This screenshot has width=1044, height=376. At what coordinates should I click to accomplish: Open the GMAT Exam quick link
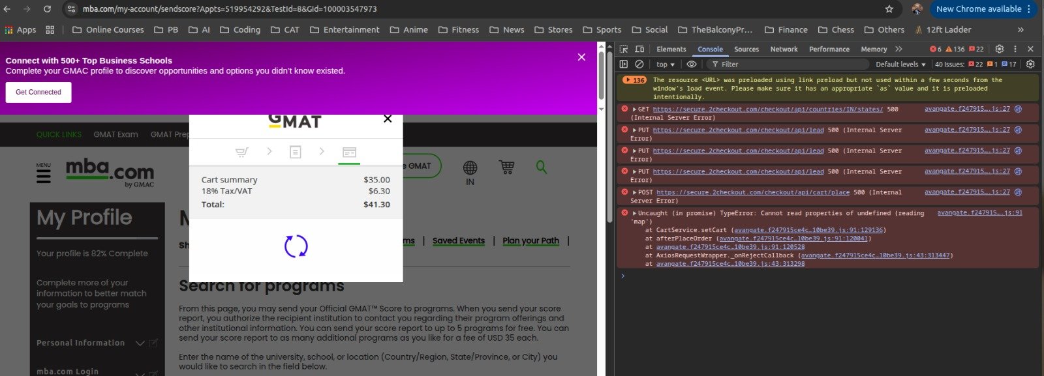[x=115, y=134]
